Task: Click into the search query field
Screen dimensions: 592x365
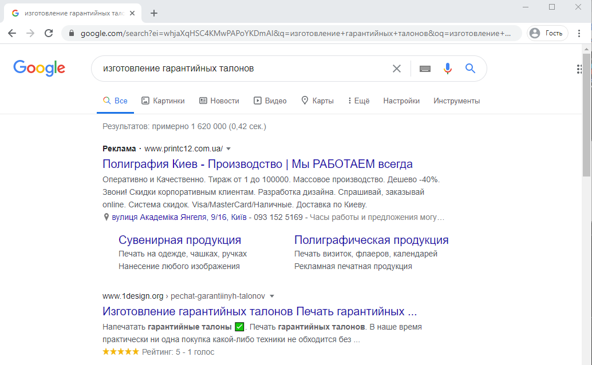Action: [x=242, y=69]
